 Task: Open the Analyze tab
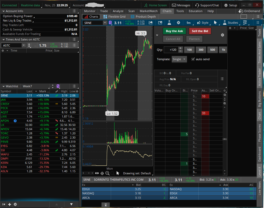[118, 11]
